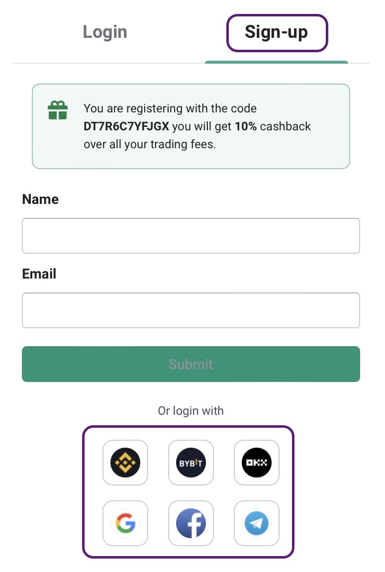Choose Bybit as login provider
This screenshot has width=385, height=572.
coord(191,463)
